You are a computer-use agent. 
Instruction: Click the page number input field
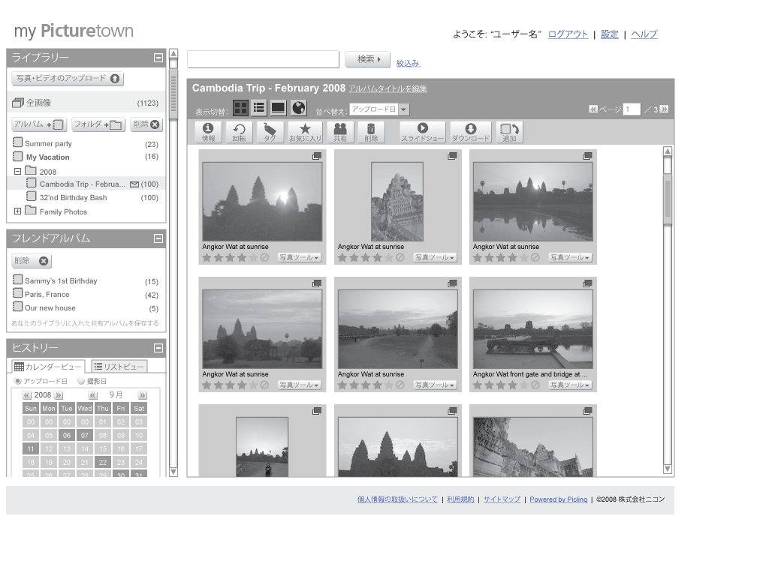[632, 109]
